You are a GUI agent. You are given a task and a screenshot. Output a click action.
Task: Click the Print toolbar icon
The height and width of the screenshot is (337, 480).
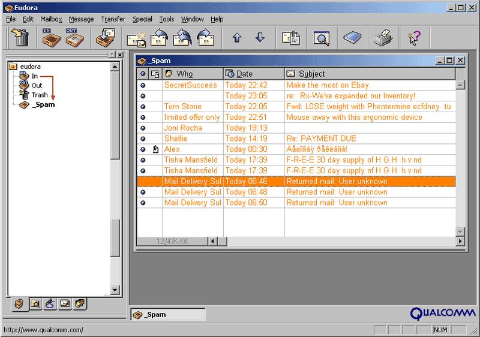[383, 38]
